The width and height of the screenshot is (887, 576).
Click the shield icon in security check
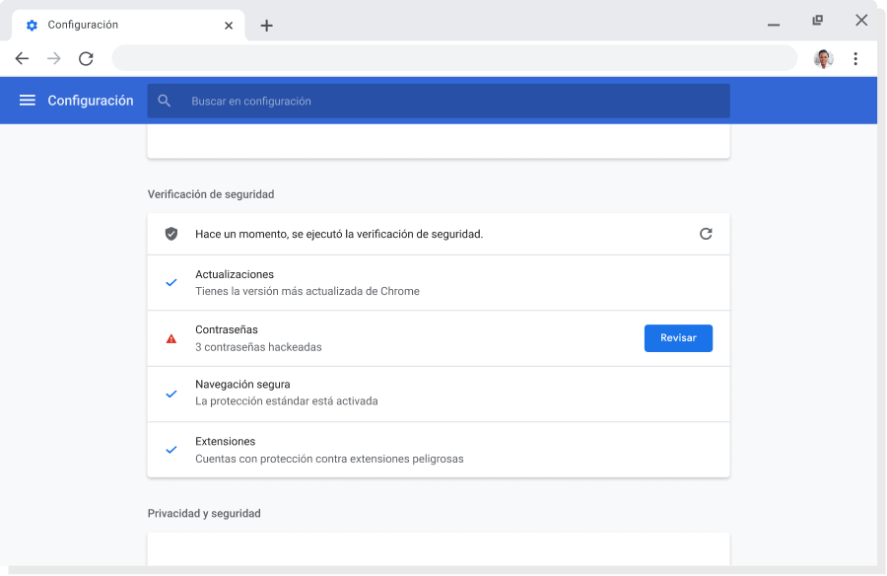click(171, 234)
